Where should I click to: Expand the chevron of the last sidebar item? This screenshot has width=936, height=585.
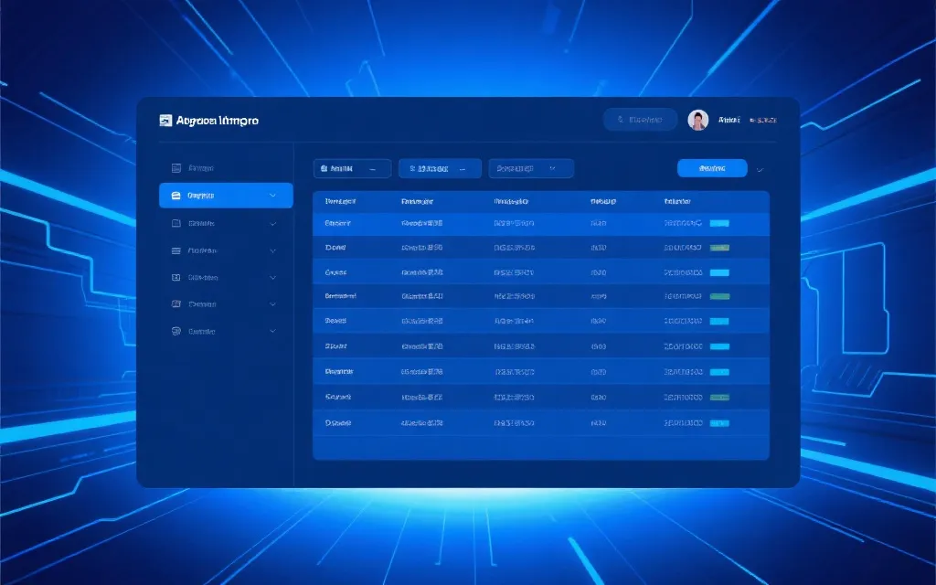[x=272, y=332]
